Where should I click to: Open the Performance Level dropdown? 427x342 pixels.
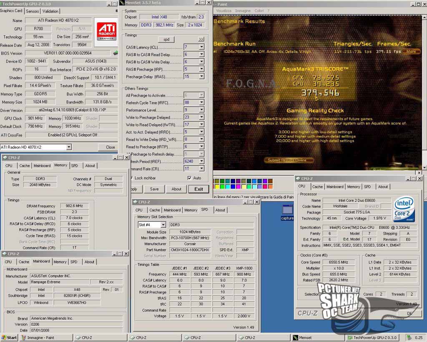coord(201,110)
